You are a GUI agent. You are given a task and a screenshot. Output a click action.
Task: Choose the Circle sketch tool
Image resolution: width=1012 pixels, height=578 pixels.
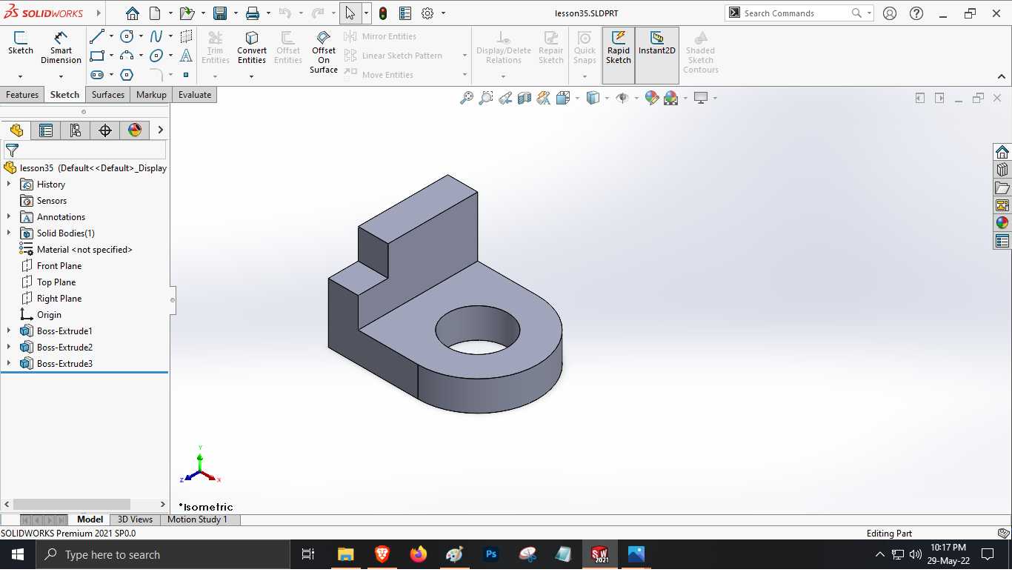pos(127,36)
